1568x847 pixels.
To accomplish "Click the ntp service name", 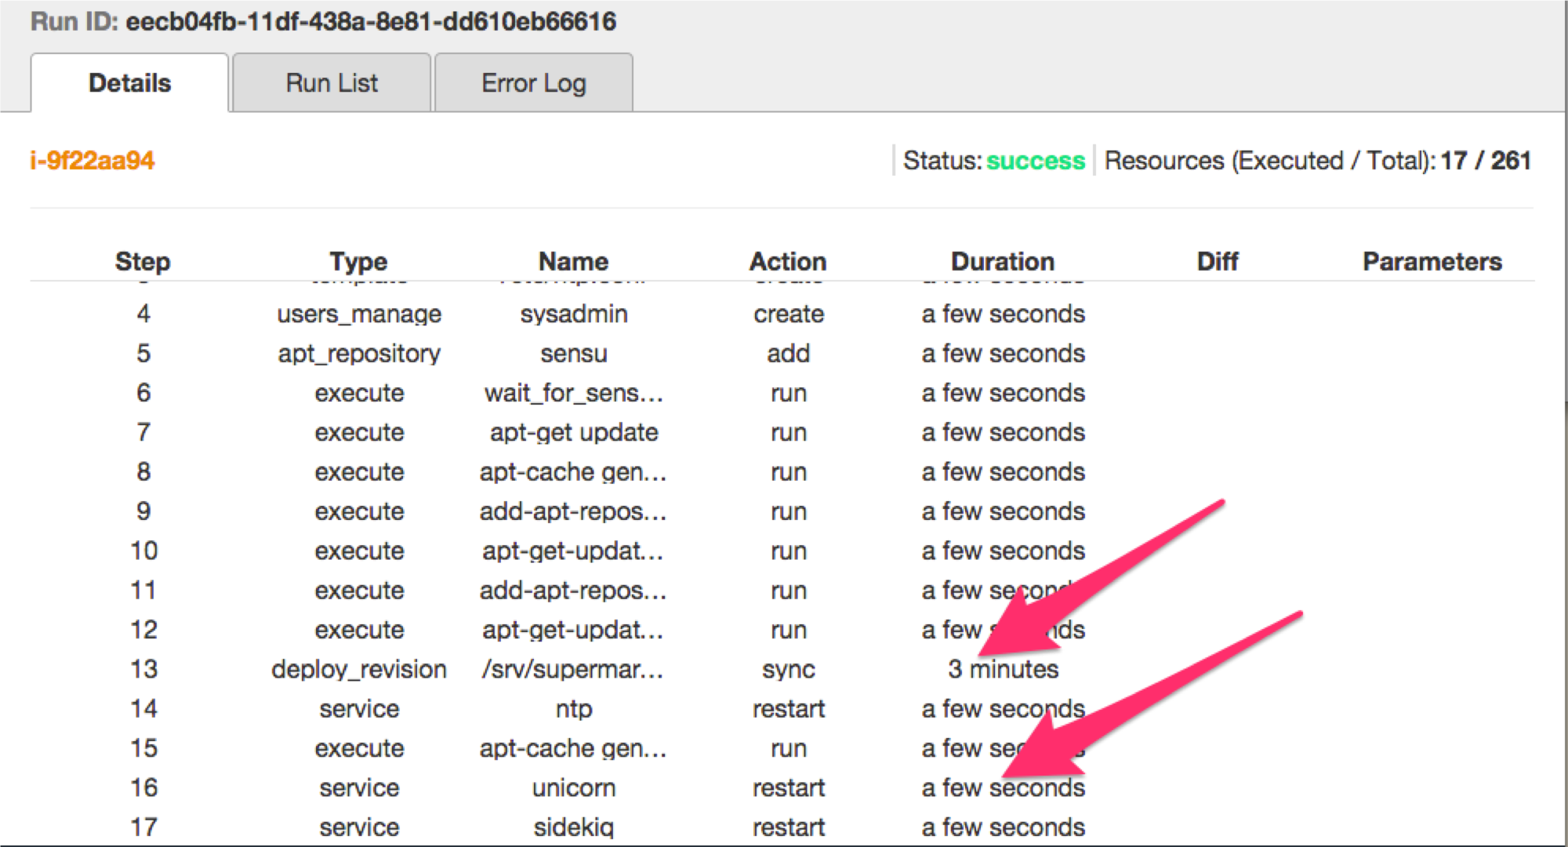I will (x=573, y=709).
